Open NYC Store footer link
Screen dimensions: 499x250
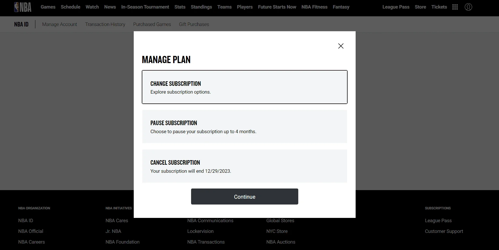[x=277, y=231]
